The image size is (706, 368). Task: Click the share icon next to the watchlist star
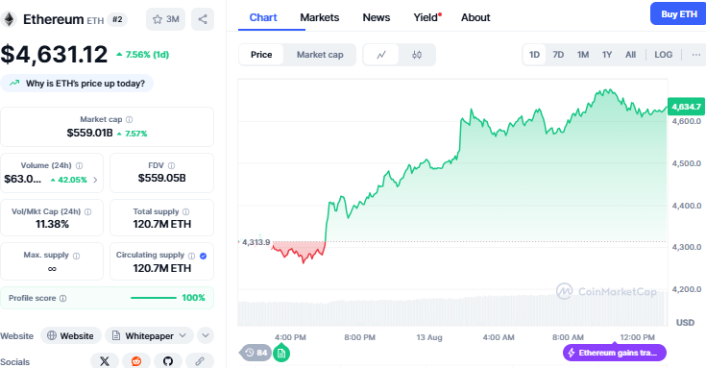point(203,19)
